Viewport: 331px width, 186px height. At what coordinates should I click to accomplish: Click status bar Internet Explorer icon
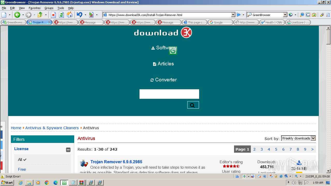tap(281, 176)
